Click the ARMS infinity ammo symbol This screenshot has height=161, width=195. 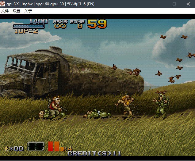(x=60, y=26)
